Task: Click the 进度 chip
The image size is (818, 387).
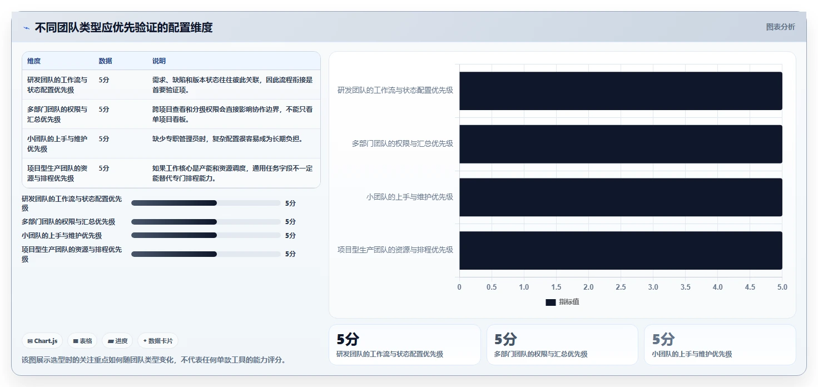Action: (117, 341)
